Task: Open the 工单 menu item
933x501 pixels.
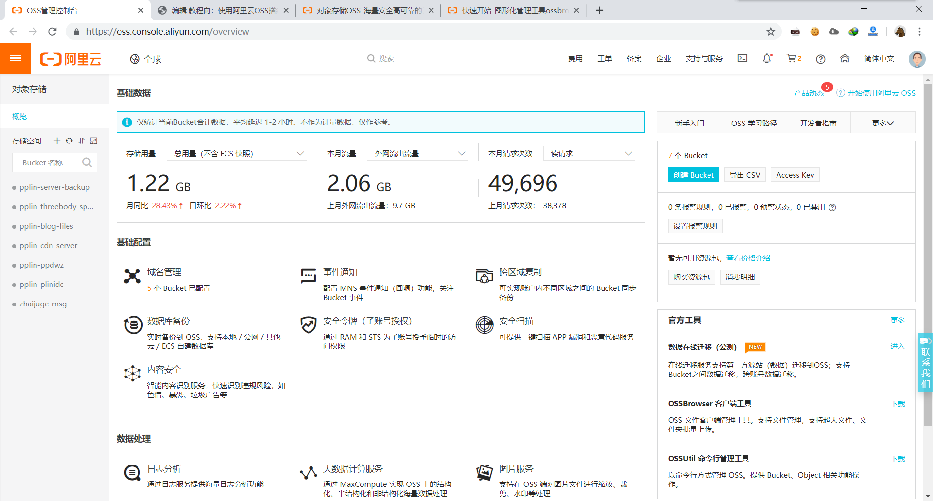Action: (x=605, y=58)
